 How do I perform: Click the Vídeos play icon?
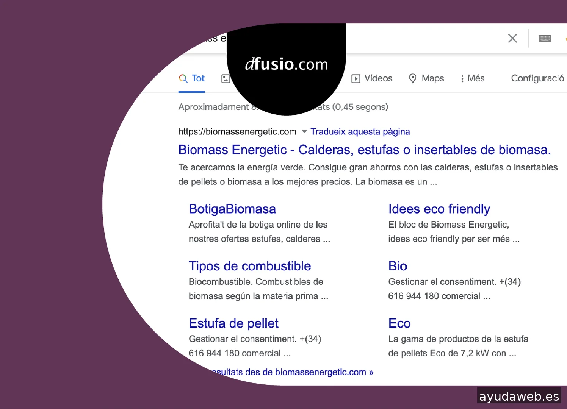tap(356, 79)
